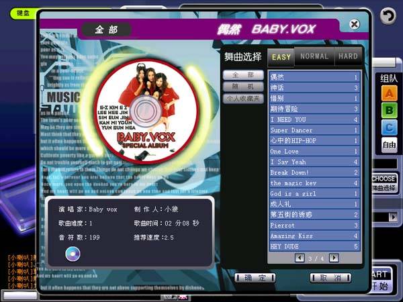Viewport: 403px width, 302px height.
Task: Select song God is a girl
Action: (x=314, y=193)
